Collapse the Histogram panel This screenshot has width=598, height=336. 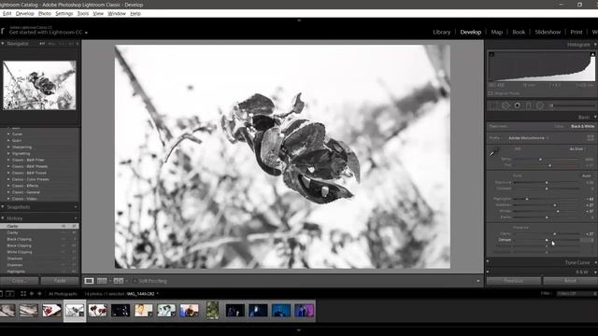596,45
